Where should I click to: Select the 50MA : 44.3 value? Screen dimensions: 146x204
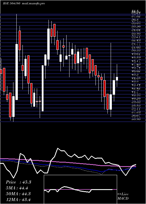click(x=18, y=194)
